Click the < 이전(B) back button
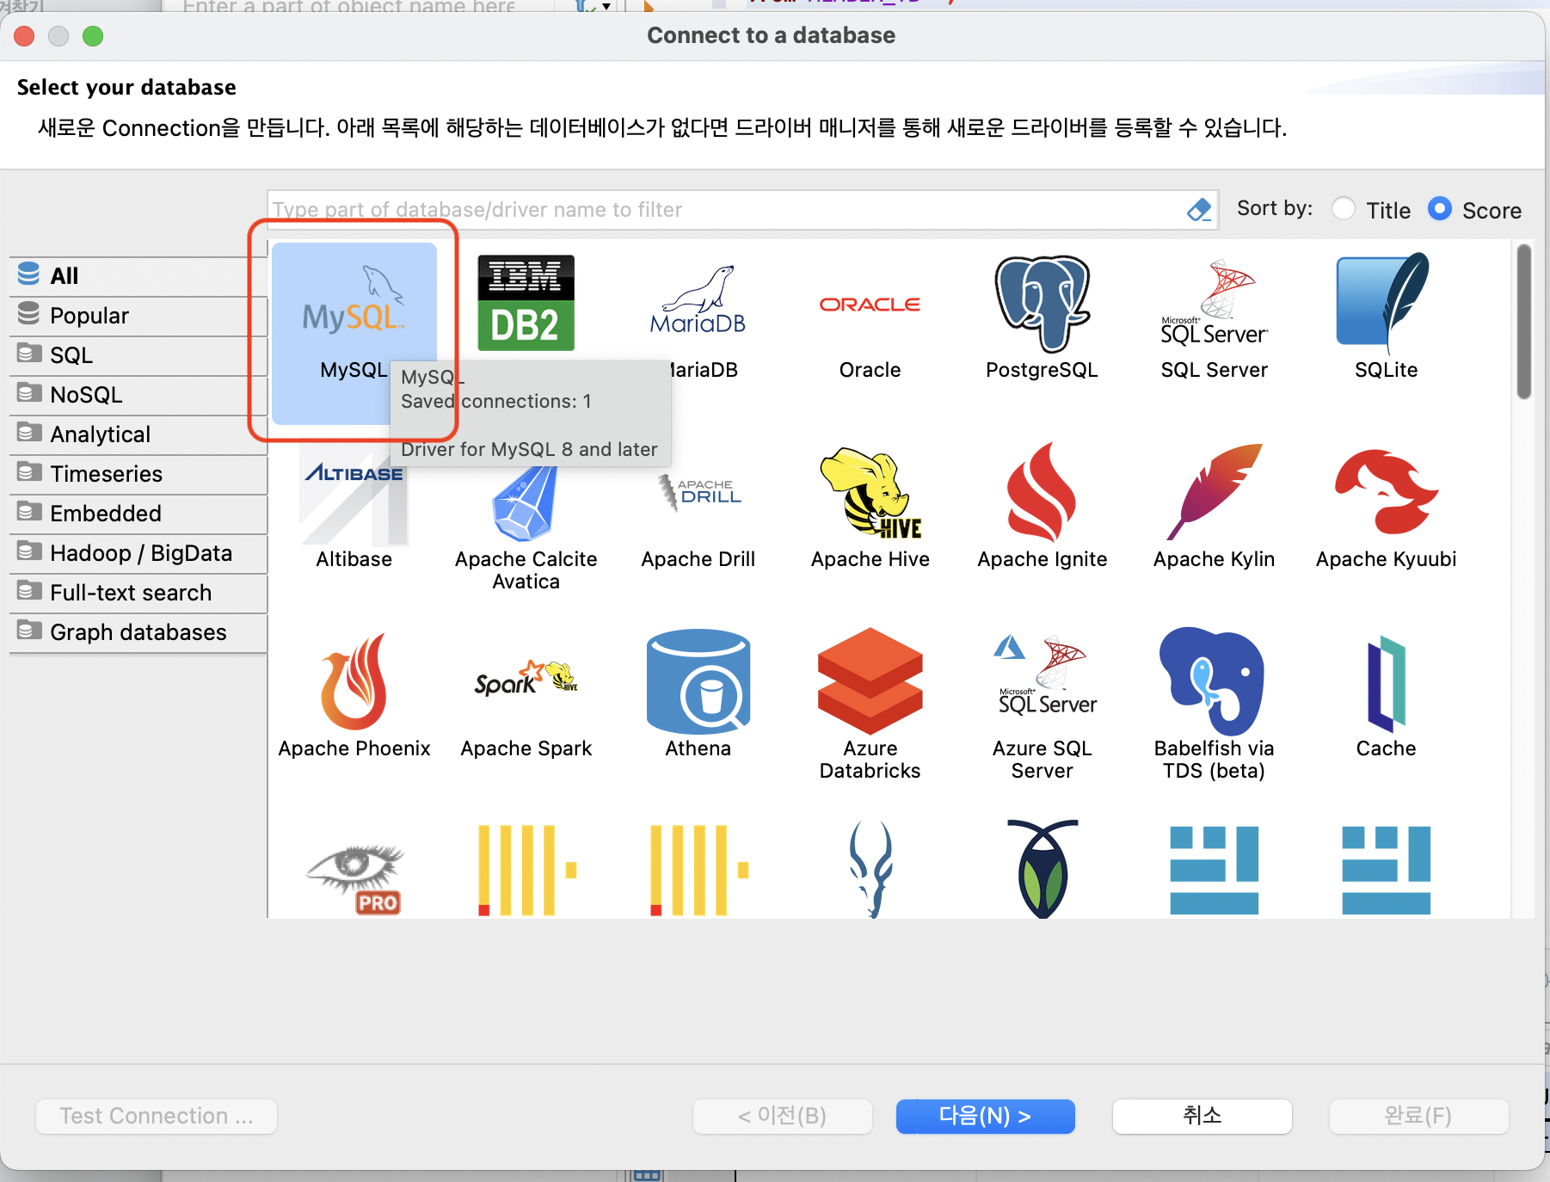 tap(783, 1116)
